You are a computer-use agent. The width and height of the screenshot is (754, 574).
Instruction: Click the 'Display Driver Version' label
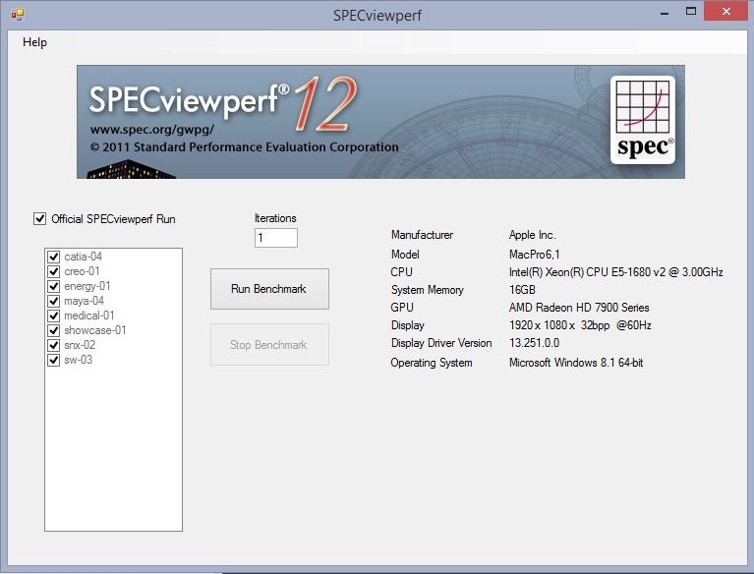441,343
